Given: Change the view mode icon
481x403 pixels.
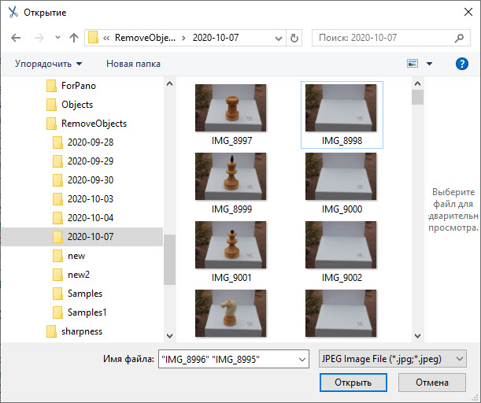Looking at the screenshot, I should point(413,64).
